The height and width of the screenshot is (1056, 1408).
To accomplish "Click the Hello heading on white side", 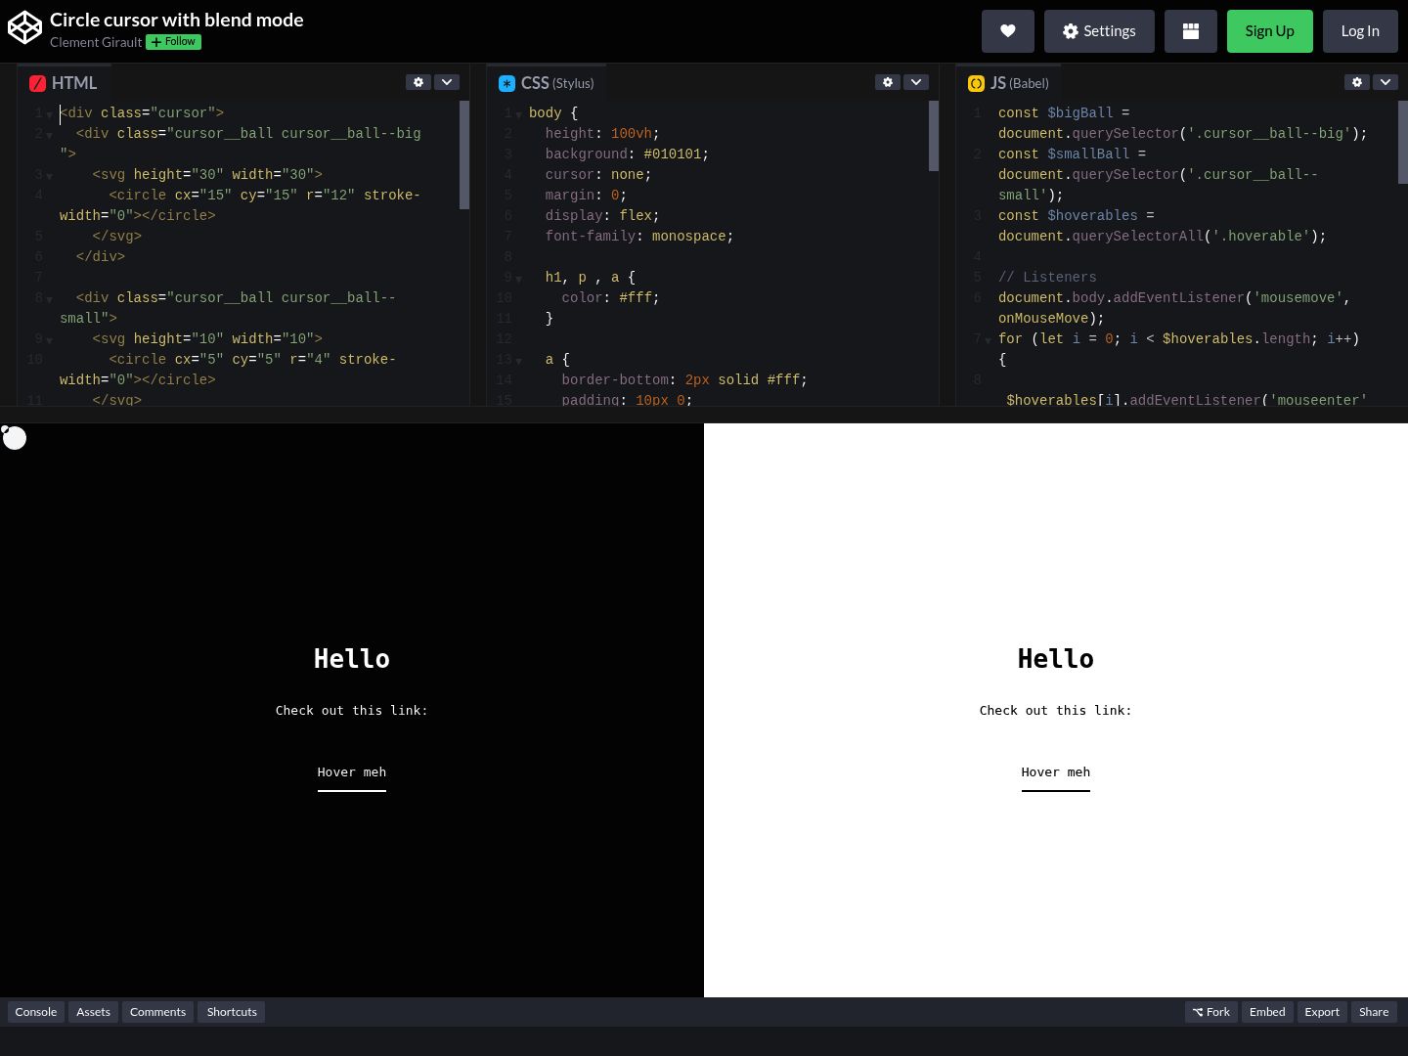I will [1056, 659].
